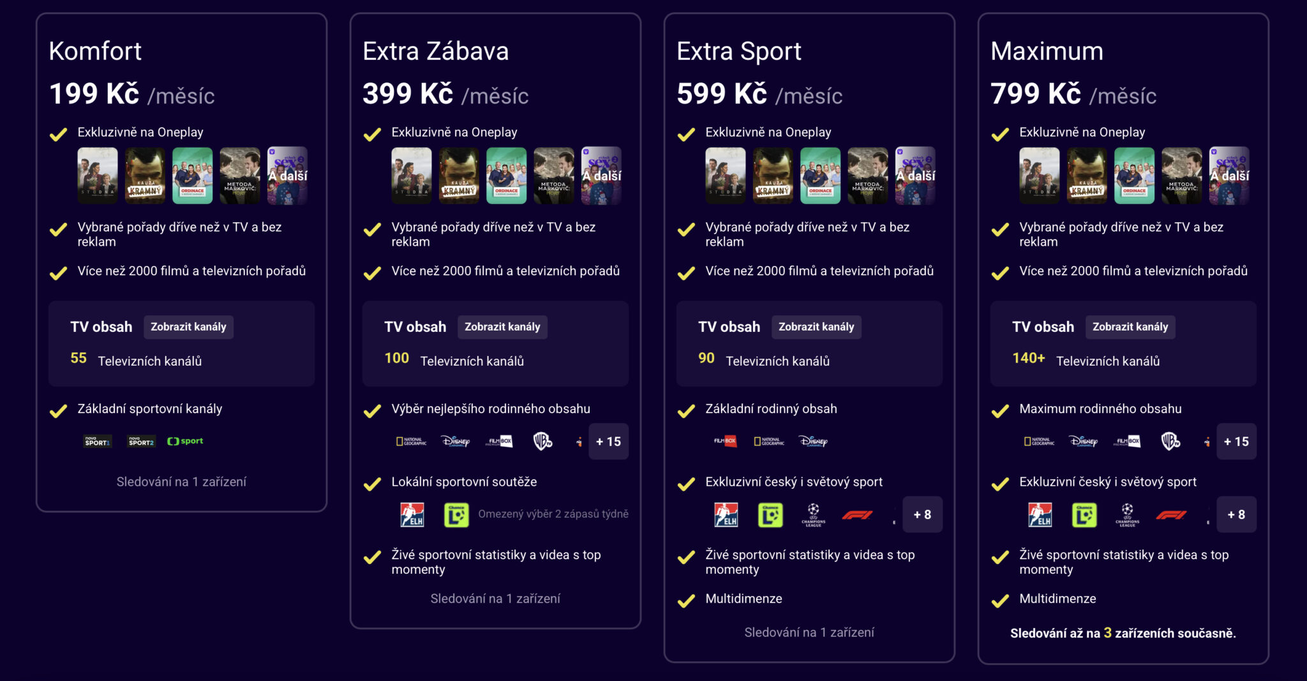Select the Extra Sport plan heading
1307x681 pixels.
[739, 51]
